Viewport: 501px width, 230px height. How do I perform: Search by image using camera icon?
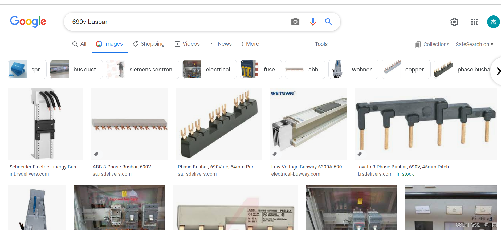point(295,22)
